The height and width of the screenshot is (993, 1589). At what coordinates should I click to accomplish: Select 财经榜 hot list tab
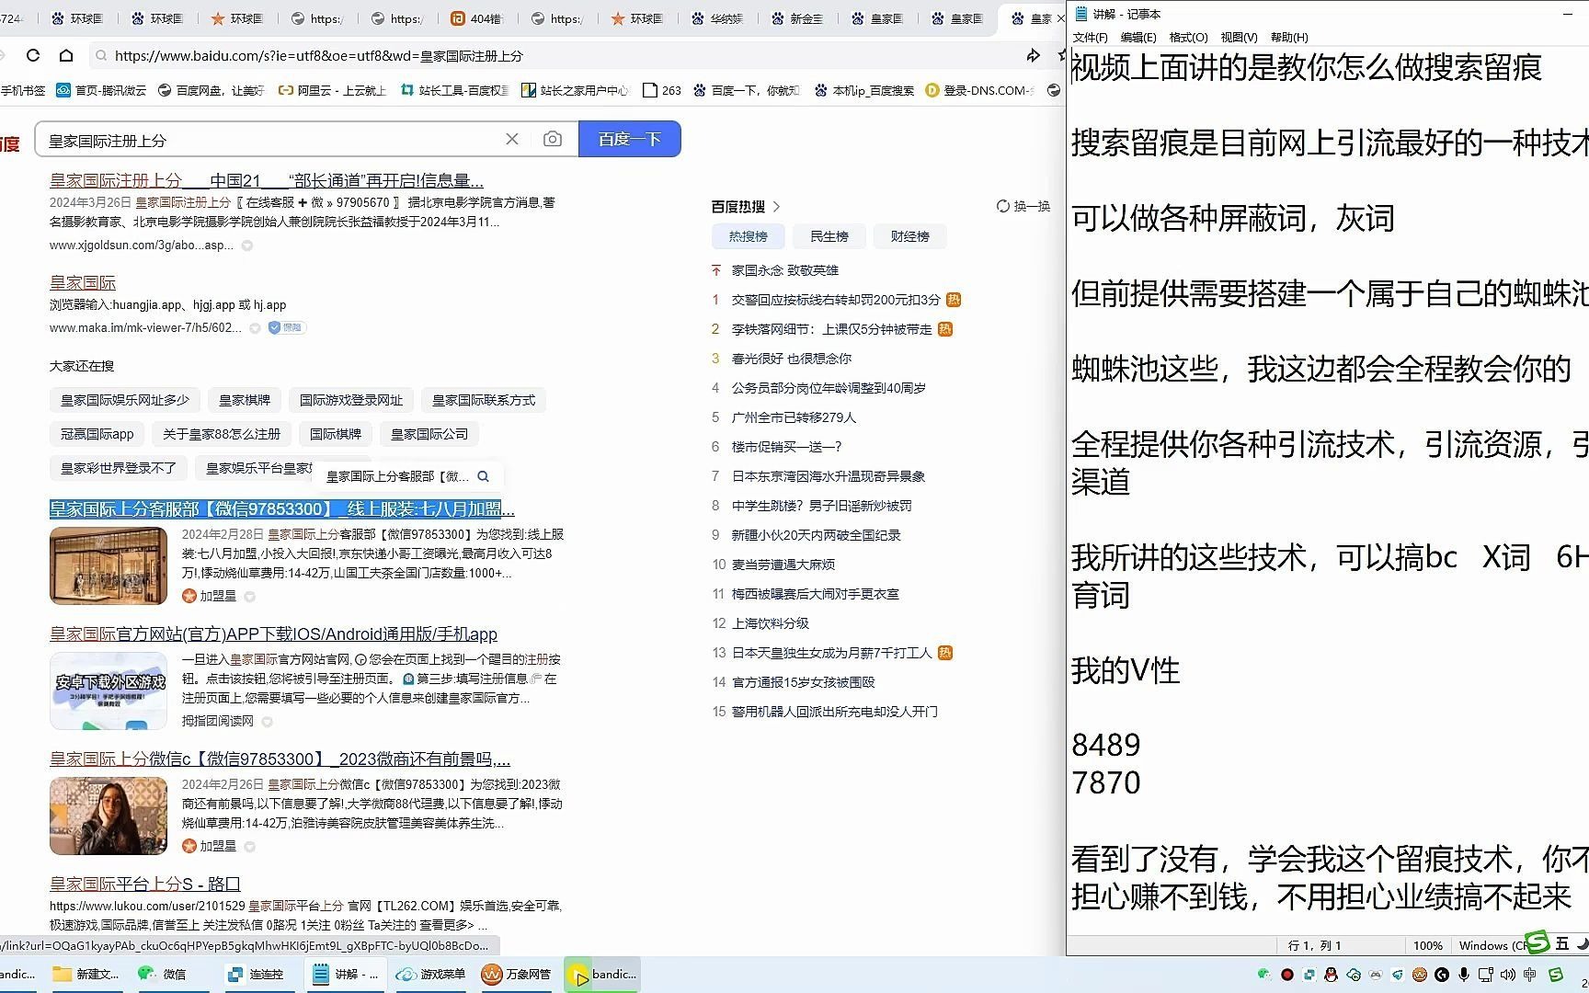click(909, 236)
